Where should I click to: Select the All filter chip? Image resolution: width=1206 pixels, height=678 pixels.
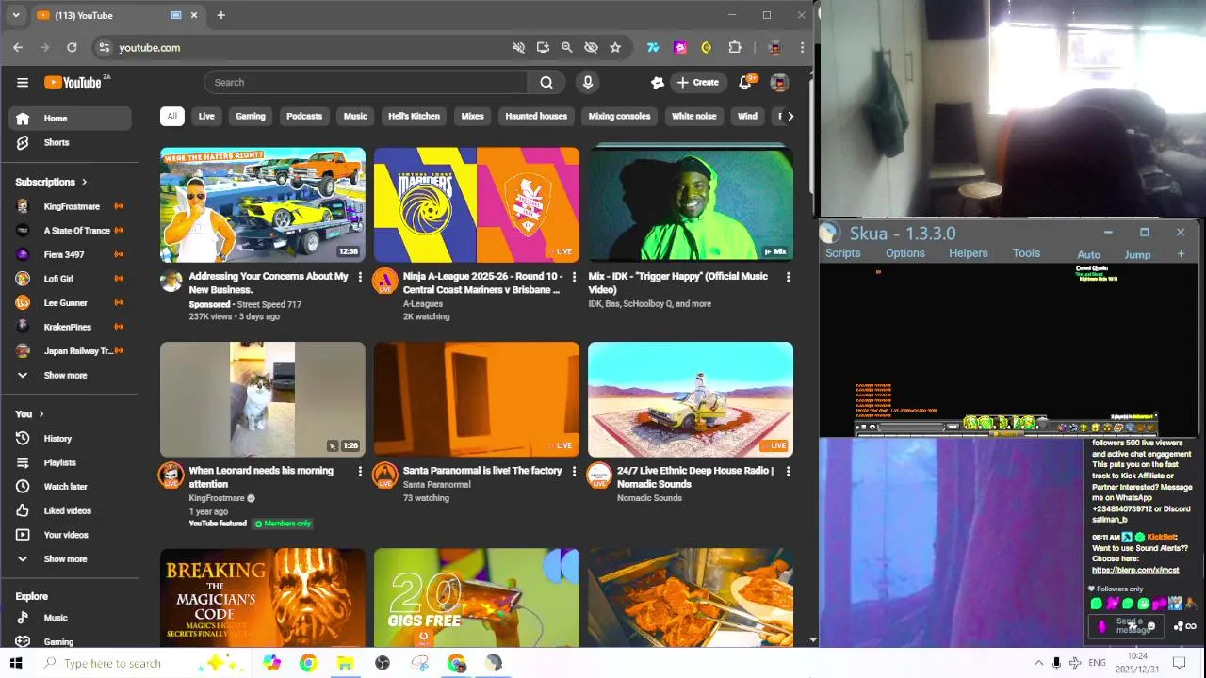point(171,116)
